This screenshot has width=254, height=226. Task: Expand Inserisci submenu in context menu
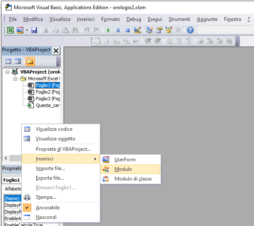click(x=61, y=159)
